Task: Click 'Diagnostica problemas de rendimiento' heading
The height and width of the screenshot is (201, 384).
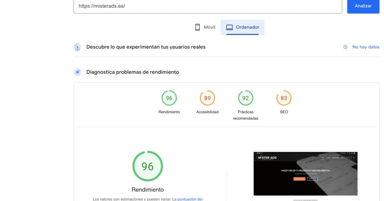Action: 132,72
